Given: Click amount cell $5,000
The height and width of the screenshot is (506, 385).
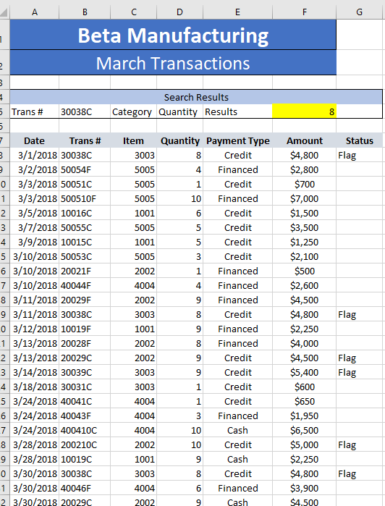Looking at the screenshot, I should coord(305,444).
